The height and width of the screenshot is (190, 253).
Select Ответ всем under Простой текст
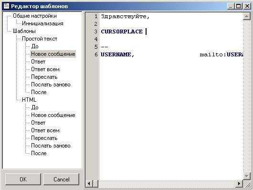point(45,69)
